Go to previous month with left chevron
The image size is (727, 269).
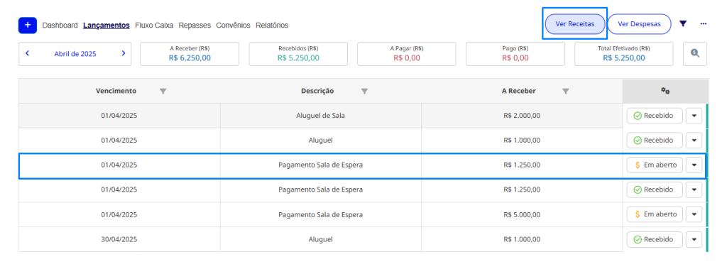point(28,53)
